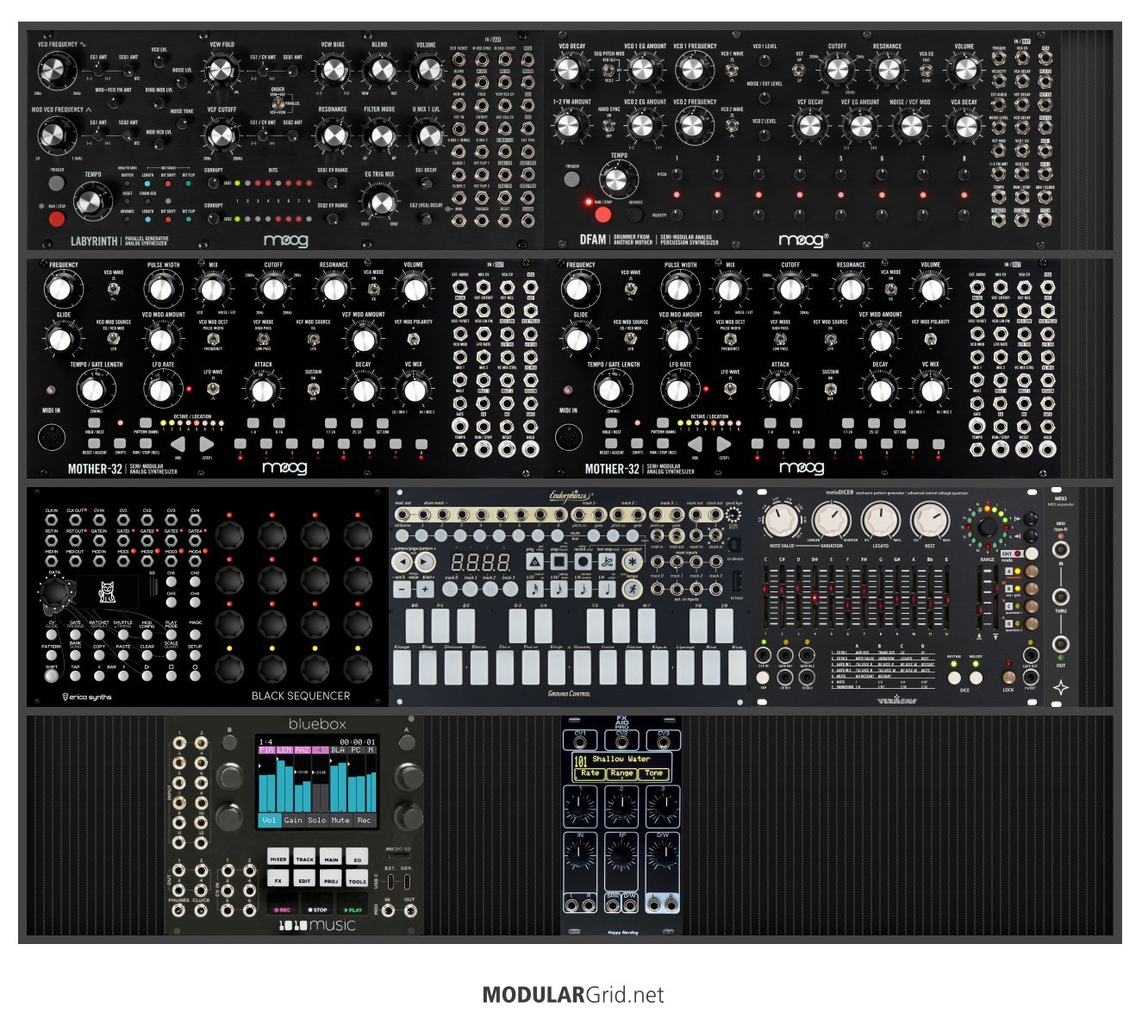Flip the VCO 2 WAVE switch on DFAM
The image size is (1148, 1013).
click(732, 124)
